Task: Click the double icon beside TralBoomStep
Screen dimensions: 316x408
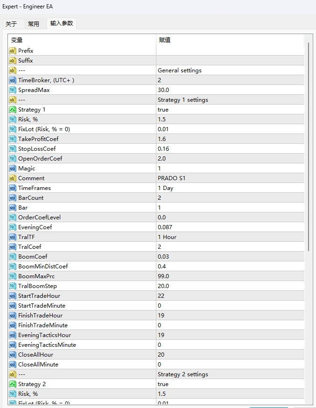Action: (x=13, y=286)
